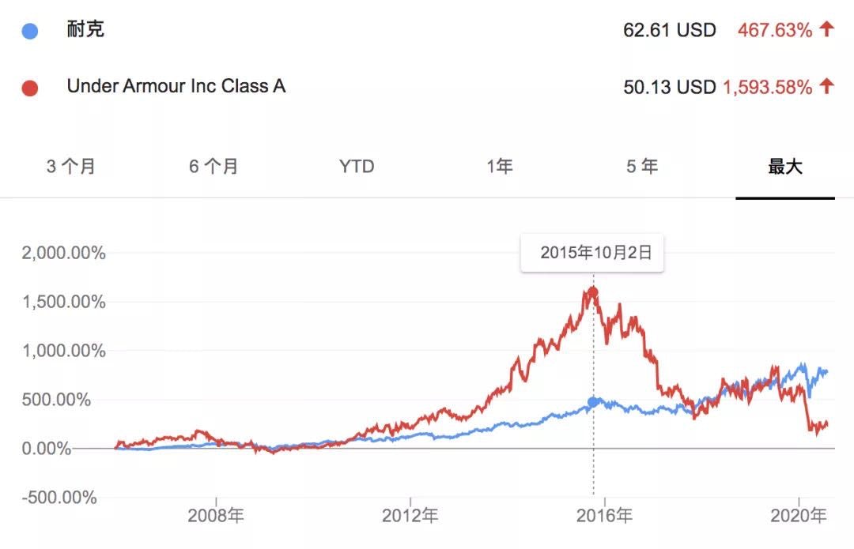Screen dimensions: 854x549
Task: Open the 耐克 stock name
Action: point(86,31)
